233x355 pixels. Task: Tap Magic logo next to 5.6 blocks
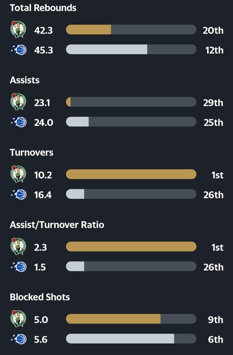[19, 339]
